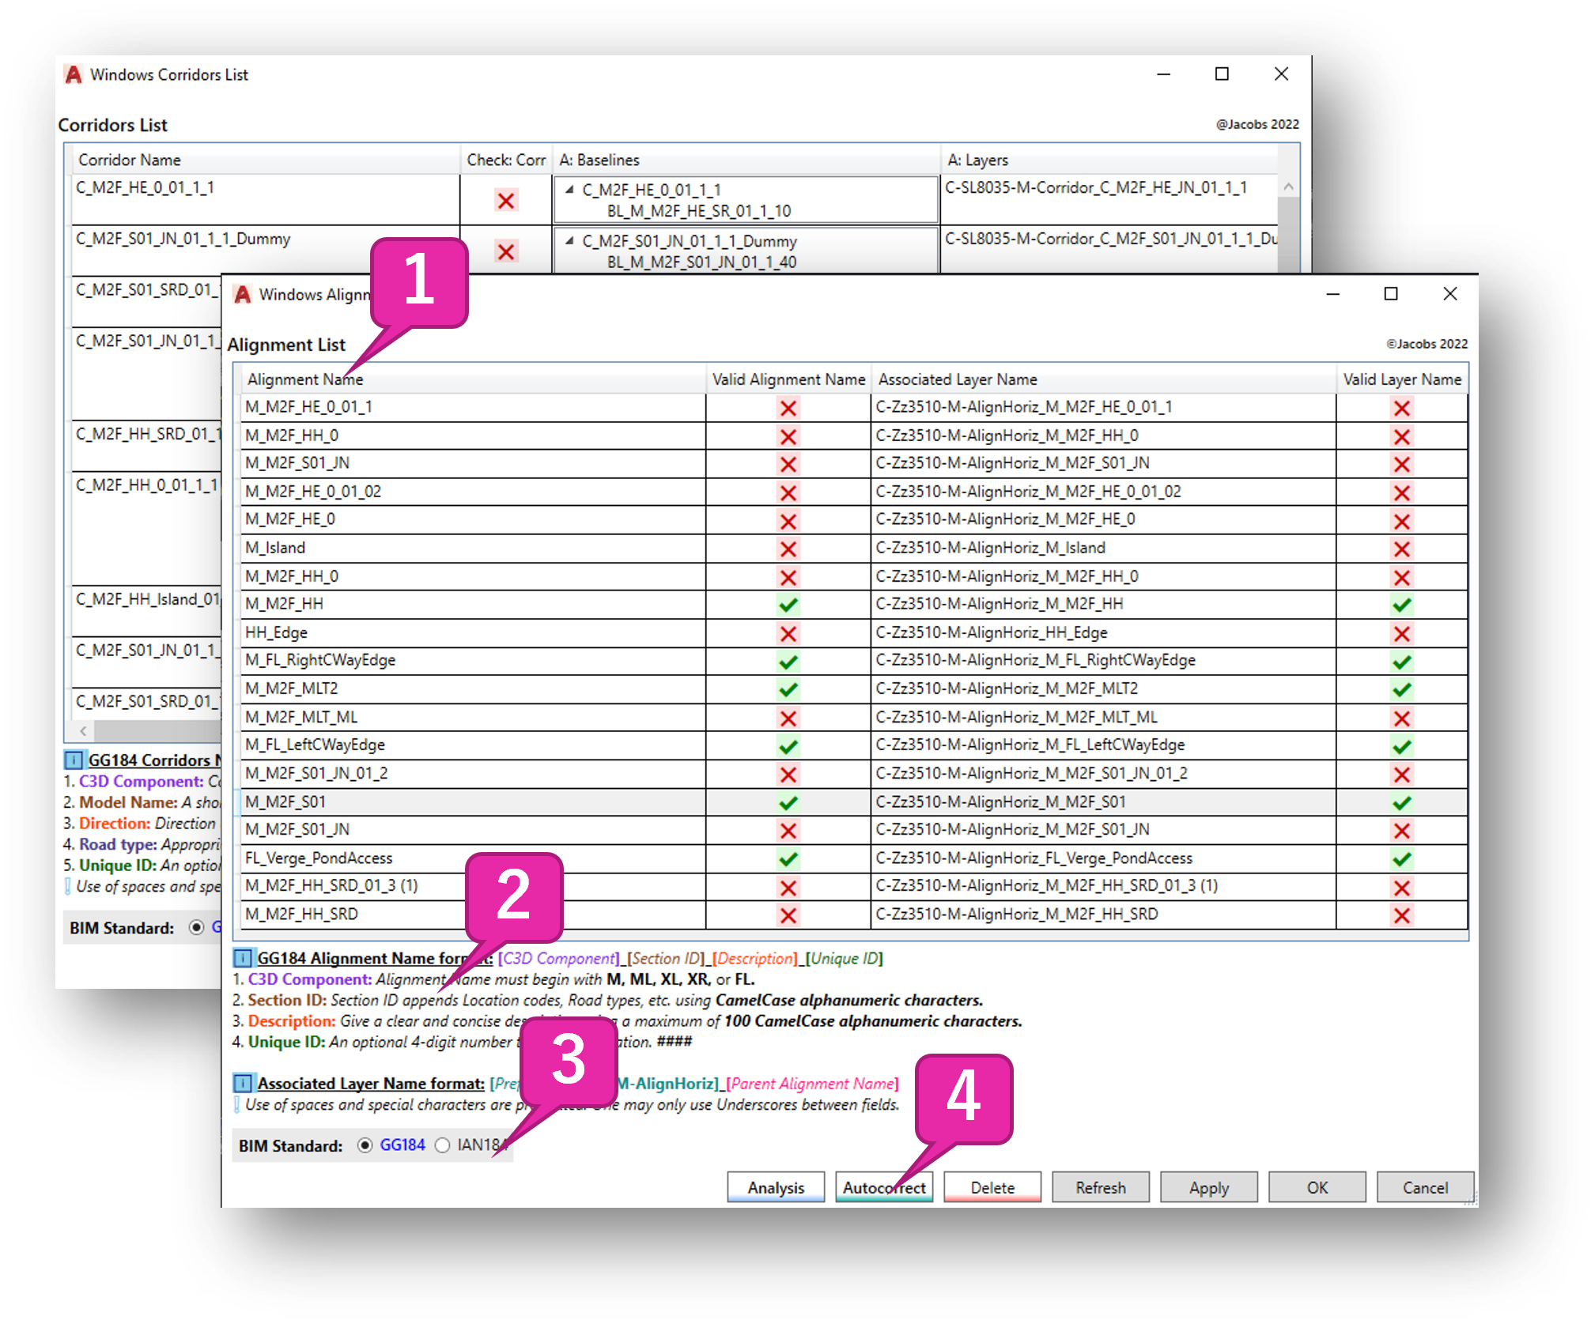The width and height of the screenshot is (1591, 1320).
Task: Click green check valid name for M_FL_RightCWayEdge
Action: point(788,662)
